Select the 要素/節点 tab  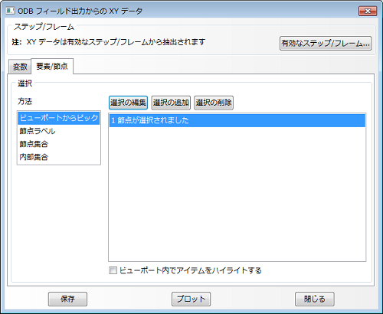52,67
